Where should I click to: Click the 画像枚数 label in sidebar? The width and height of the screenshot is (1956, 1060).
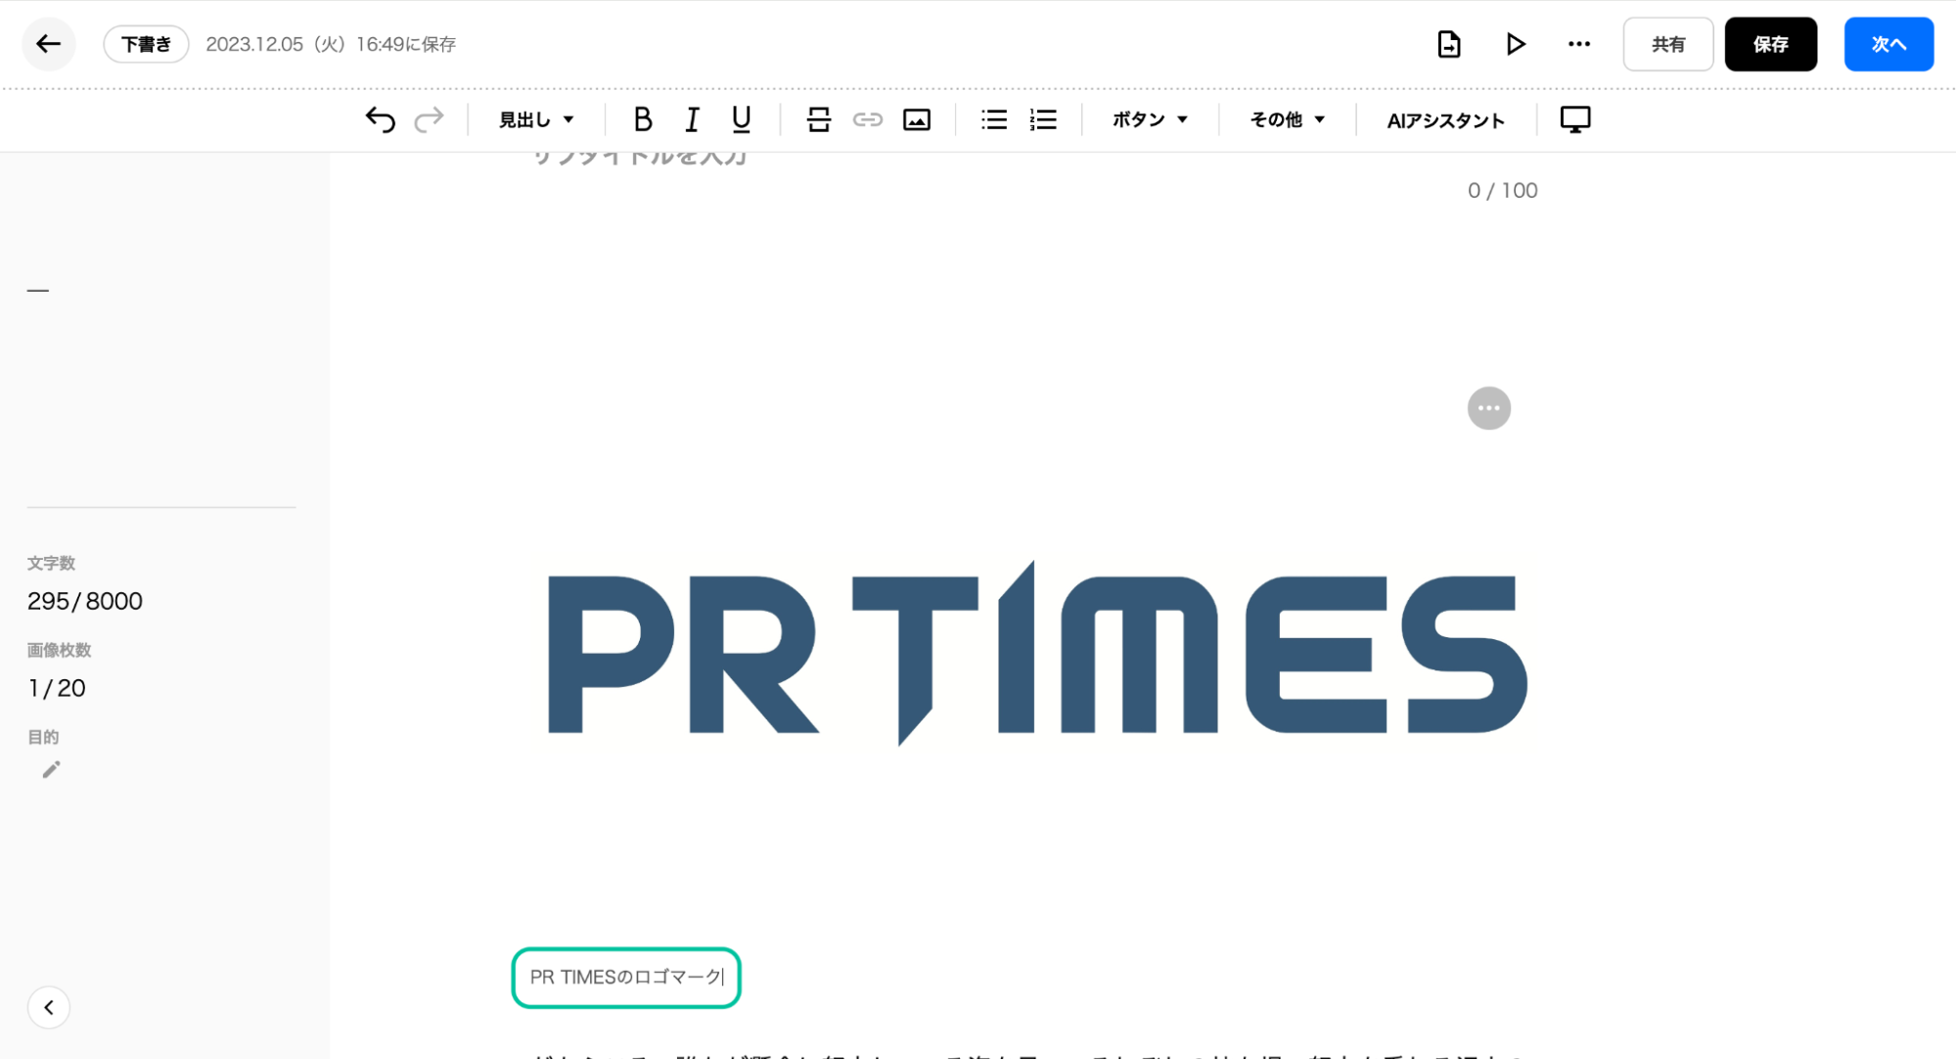tap(59, 650)
